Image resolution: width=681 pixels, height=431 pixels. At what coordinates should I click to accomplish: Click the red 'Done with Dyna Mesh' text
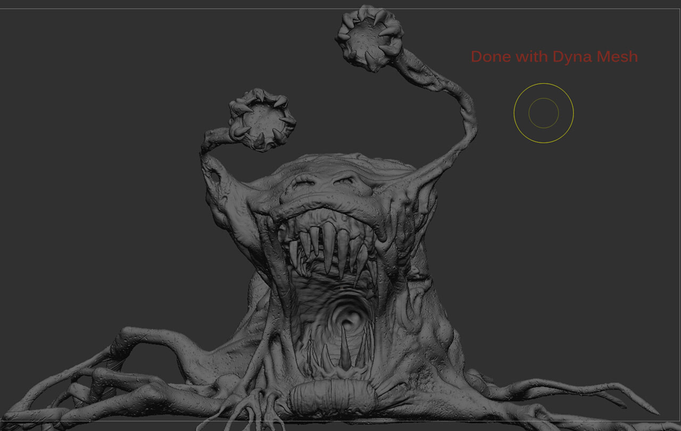coord(554,56)
